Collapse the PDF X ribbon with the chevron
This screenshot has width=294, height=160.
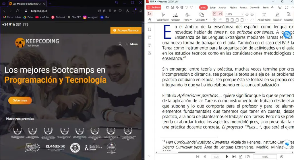(292, 7)
